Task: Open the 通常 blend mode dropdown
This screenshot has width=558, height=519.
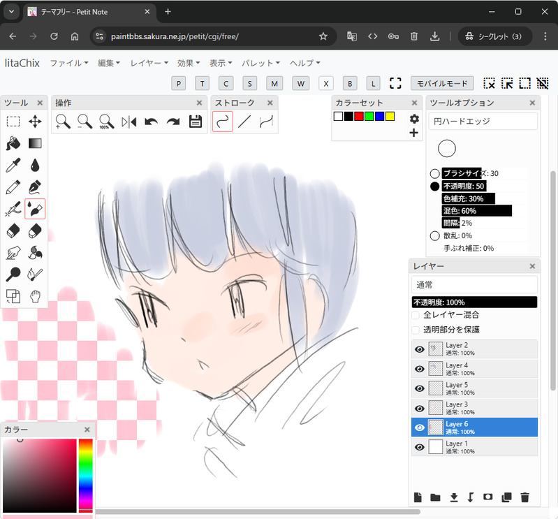Action: (474, 285)
